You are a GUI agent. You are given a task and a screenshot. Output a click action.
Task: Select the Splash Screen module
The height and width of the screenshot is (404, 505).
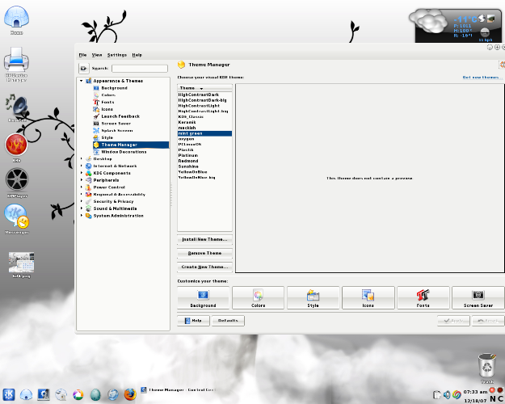pyautogui.click(x=117, y=130)
